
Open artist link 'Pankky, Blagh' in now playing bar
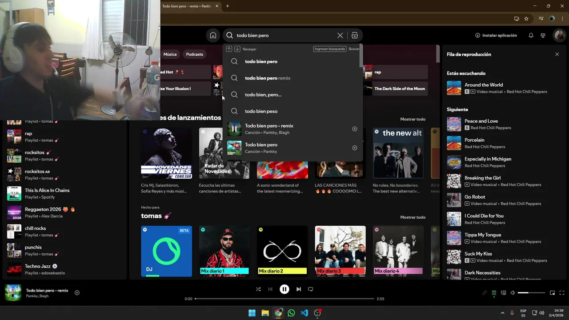[37, 296]
